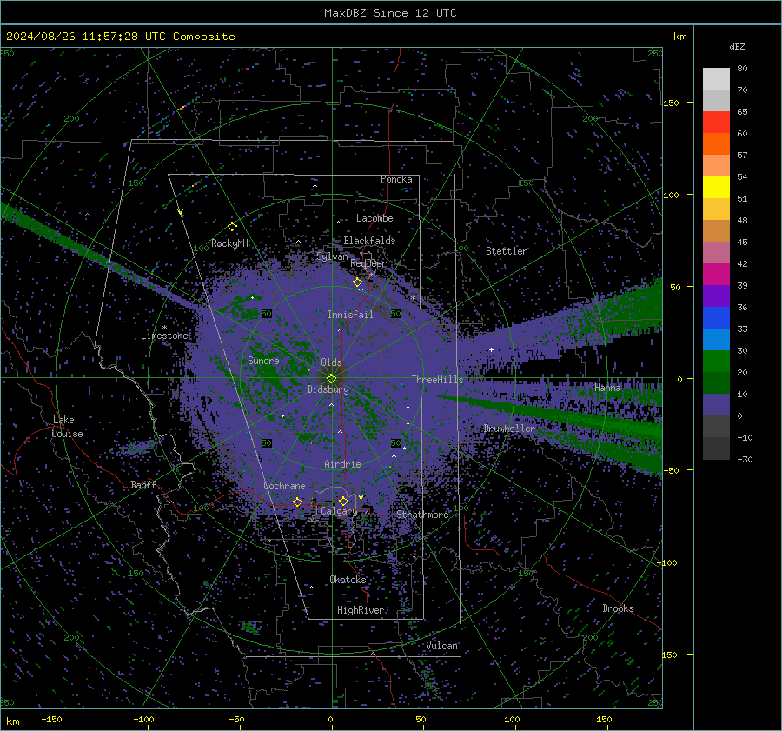Screen dimensions: 782x731
Task: Click the 2024/08/26 11:57:28 UTC Composite timestamp
Action: (120, 37)
